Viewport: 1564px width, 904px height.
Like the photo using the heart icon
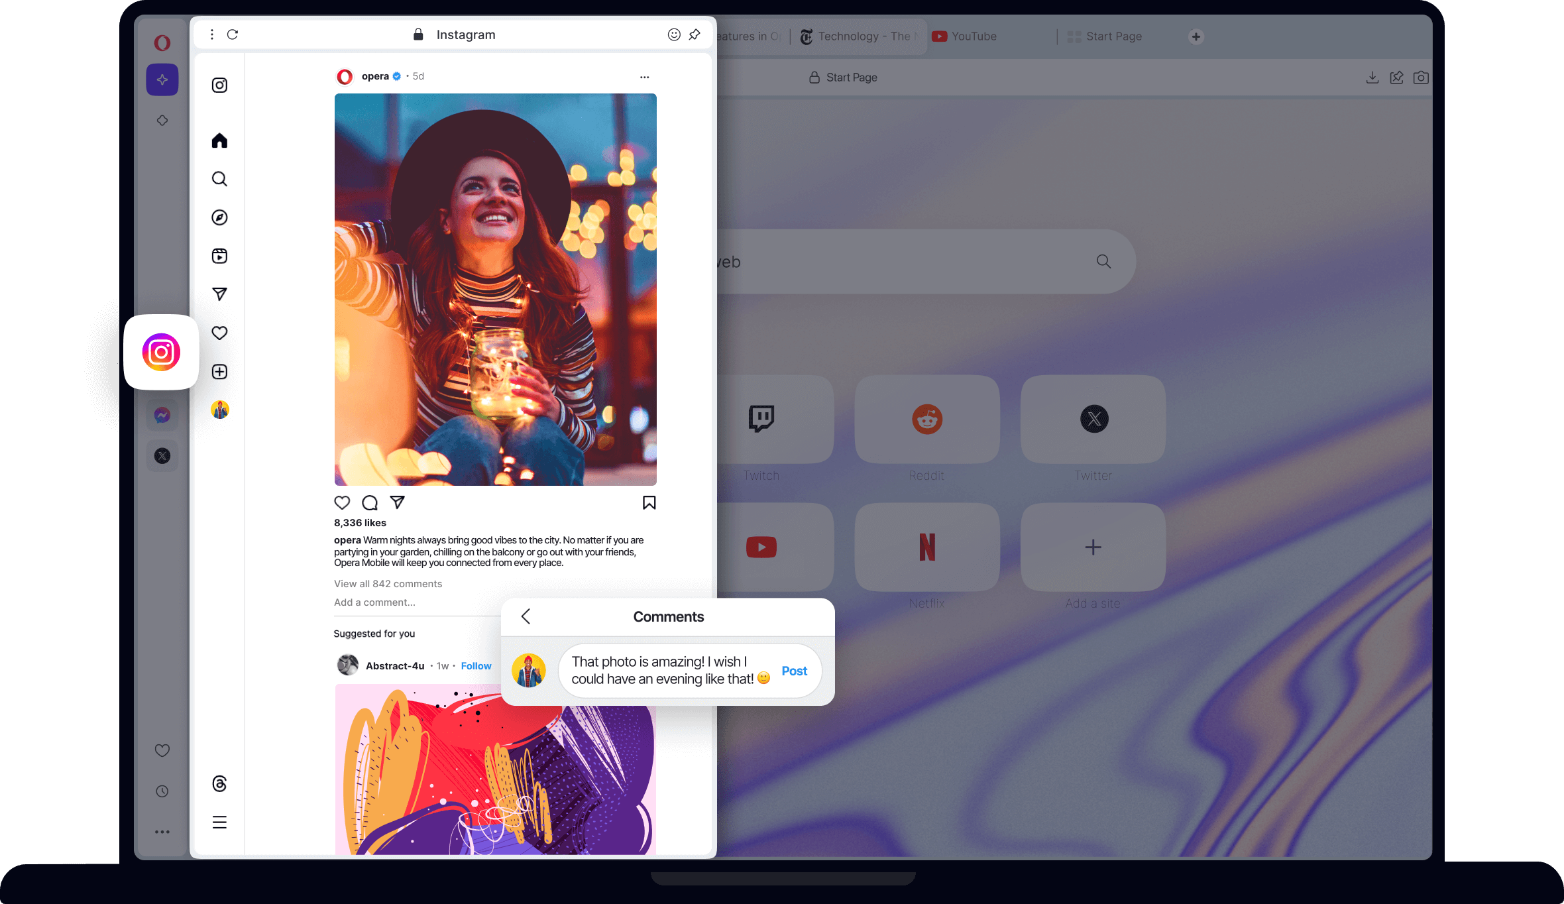pos(342,502)
